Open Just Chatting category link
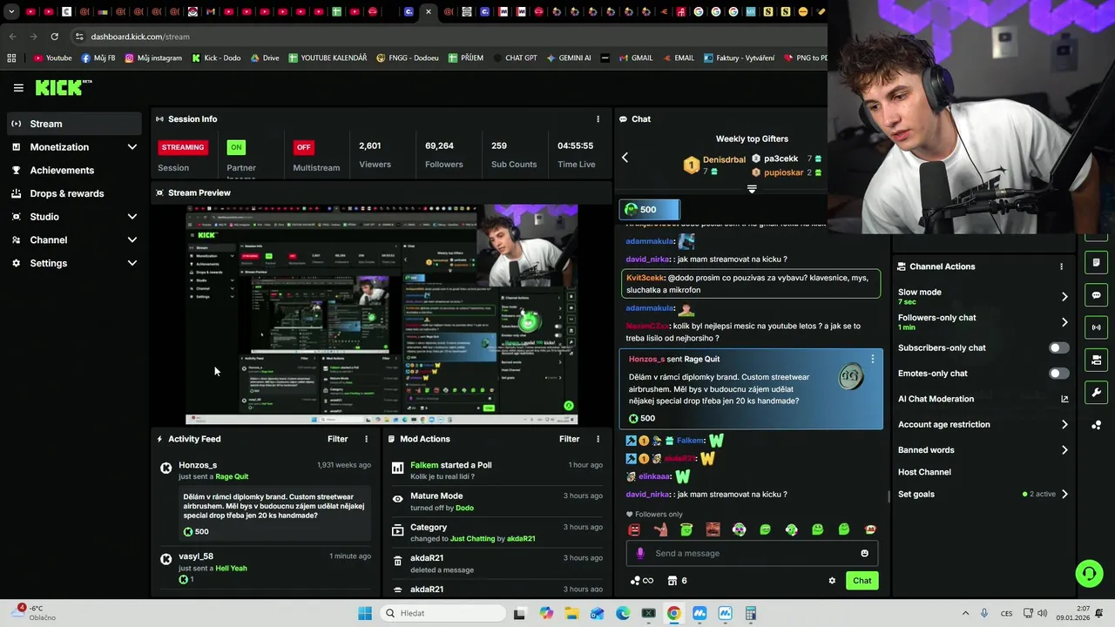The width and height of the screenshot is (1115, 627). [x=472, y=539]
